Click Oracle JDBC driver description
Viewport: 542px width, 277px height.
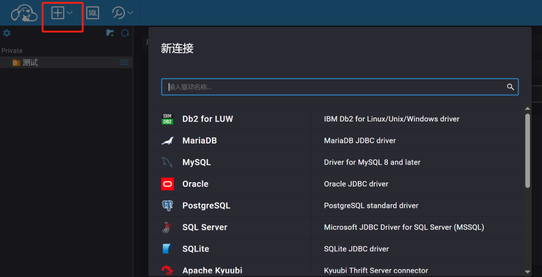[x=356, y=184]
